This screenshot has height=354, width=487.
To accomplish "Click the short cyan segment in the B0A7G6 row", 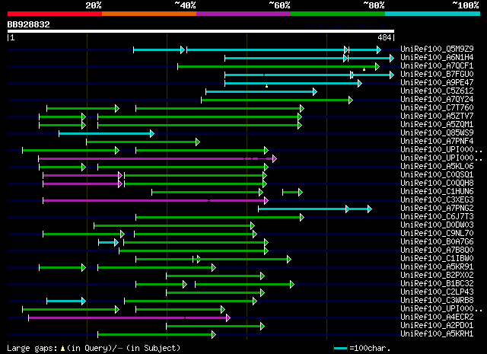I will (108, 243).
